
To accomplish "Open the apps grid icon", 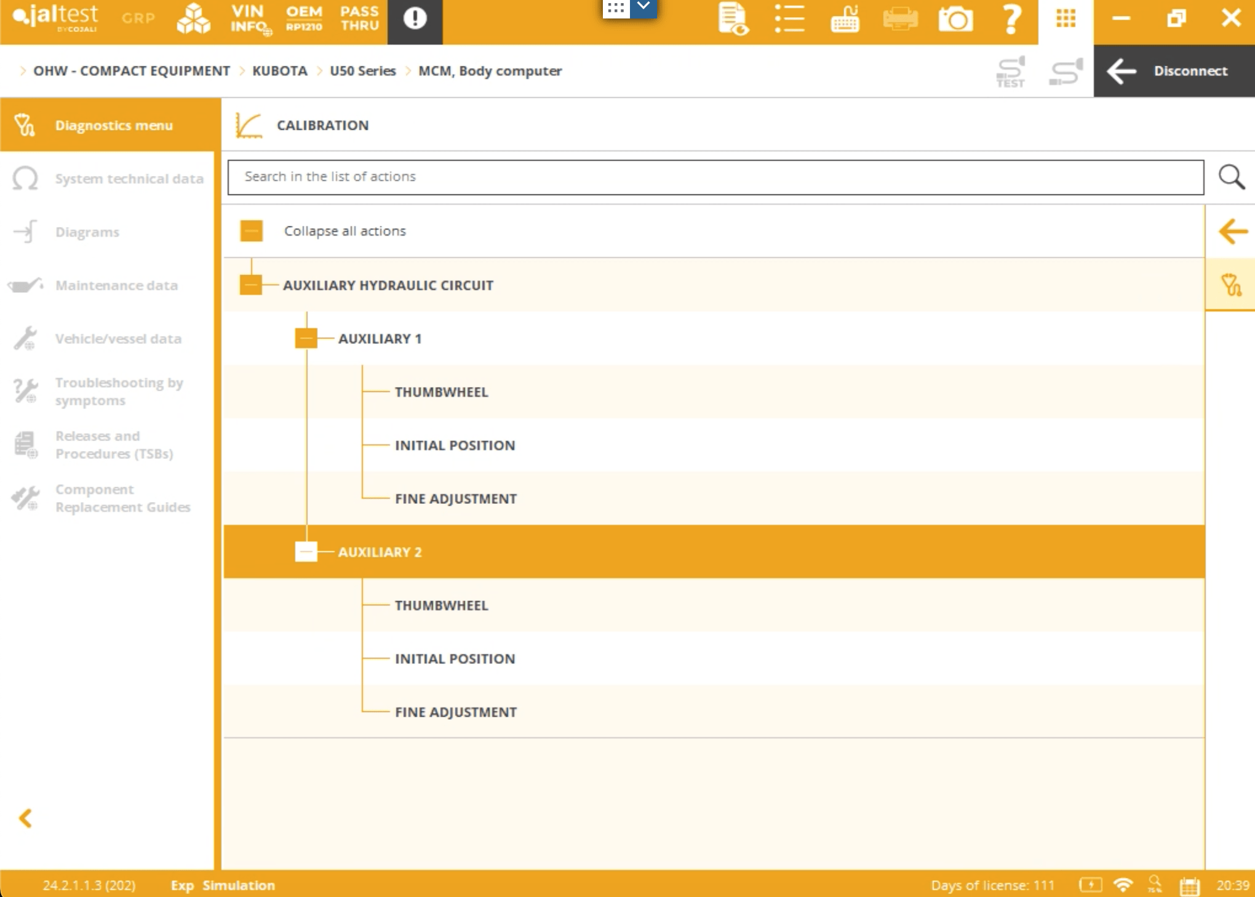I will pyautogui.click(x=1066, y=20).
